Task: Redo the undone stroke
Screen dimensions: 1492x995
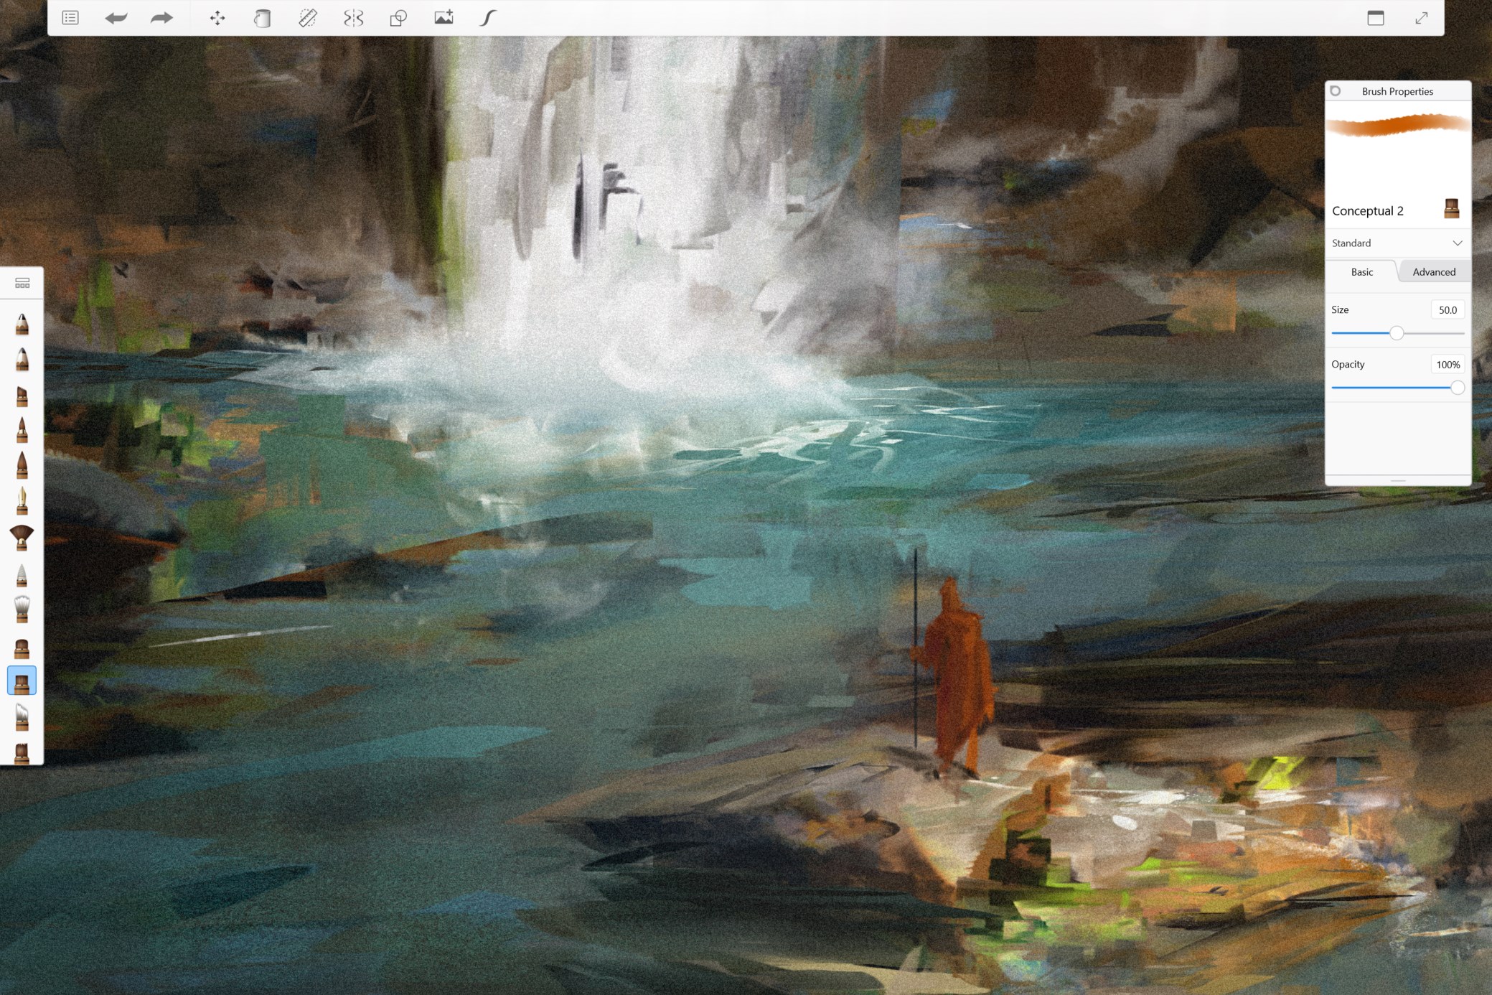Action: pyautogui.click(x=161, y=17)
